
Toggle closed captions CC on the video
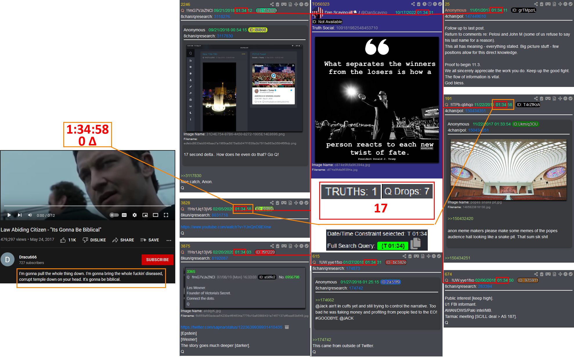coord(124,215)
